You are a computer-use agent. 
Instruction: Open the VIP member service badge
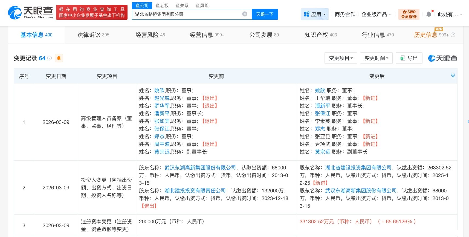409,14
